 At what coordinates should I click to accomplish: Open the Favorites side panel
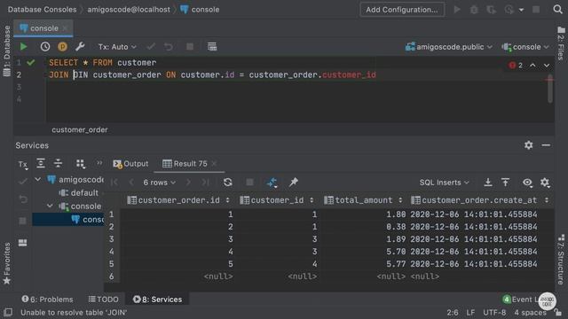tap(7, 263)
